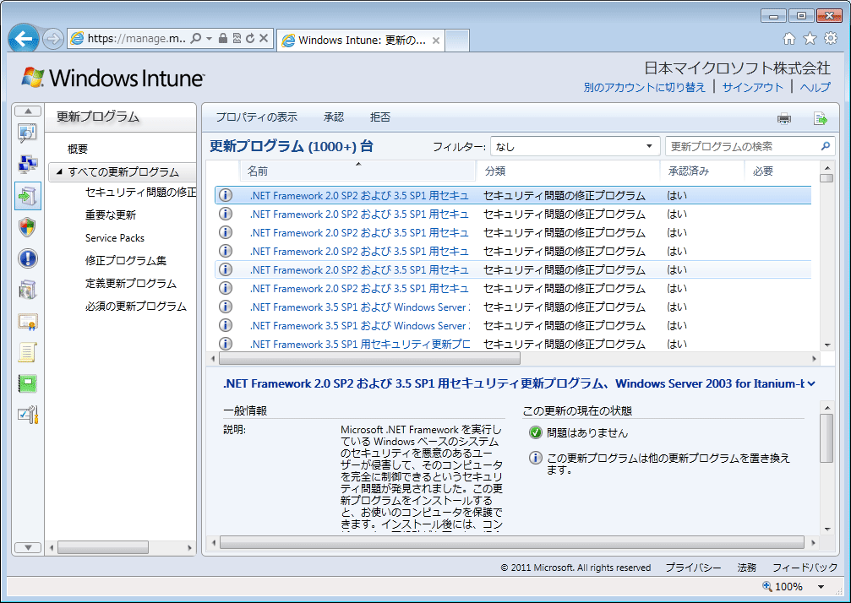Open Software workspace icon in sidebar
The height and width of the screenshot is (603, 851).
(x=28, y=291)
